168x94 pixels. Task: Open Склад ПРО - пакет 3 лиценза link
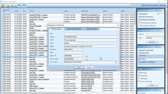pyautogui.click(x=39, y=79)
